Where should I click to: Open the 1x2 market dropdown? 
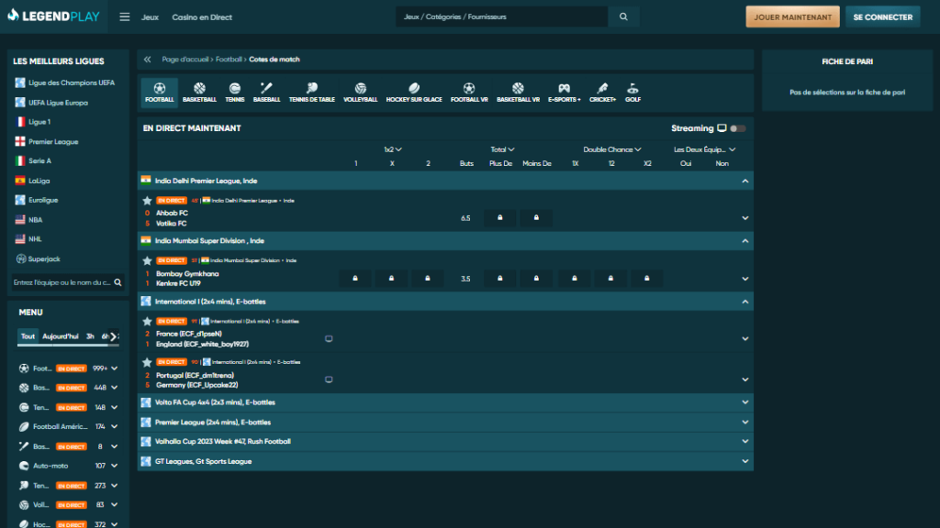pos(393,149)
